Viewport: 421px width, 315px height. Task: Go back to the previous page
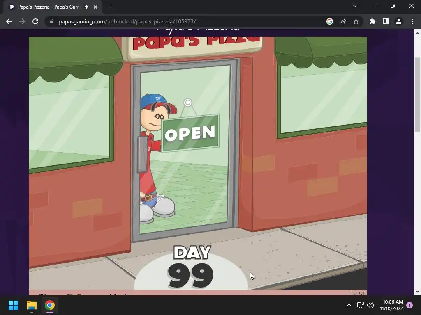(x=9, y=21)
